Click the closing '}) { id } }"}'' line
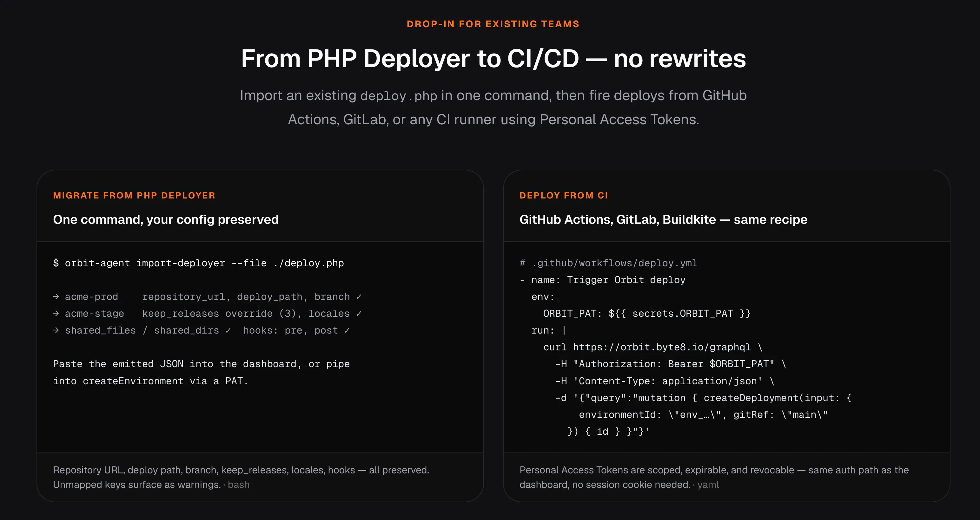The image size is (980, 520). [608, 432]
